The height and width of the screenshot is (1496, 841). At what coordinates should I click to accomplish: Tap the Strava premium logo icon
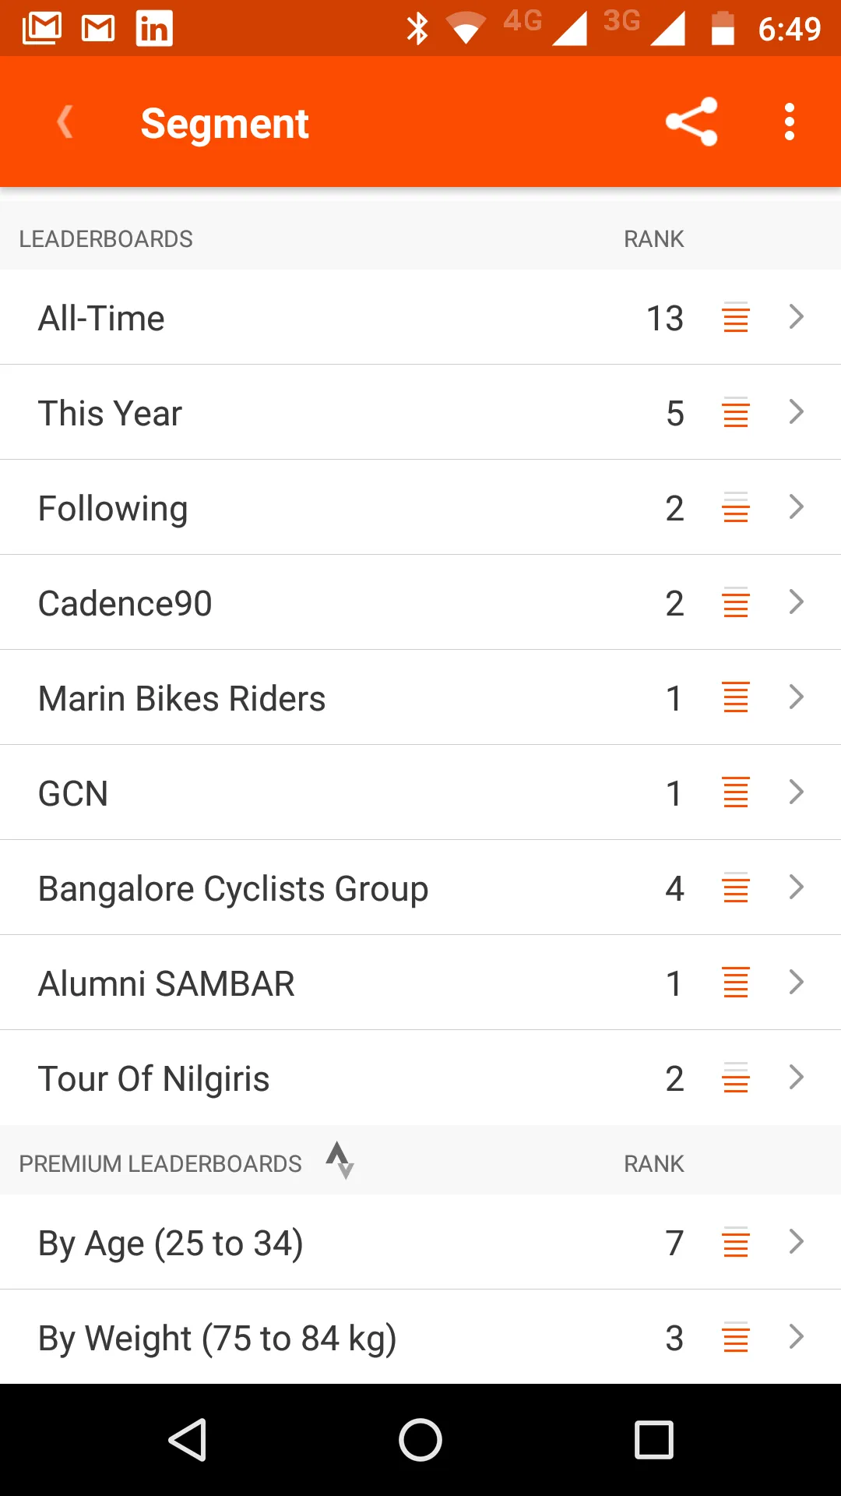click(x=340, y=1161)
